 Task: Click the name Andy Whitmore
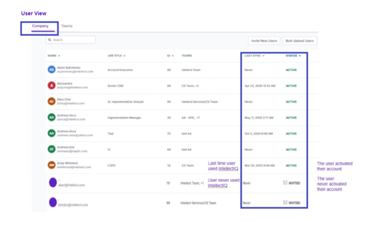pyautogui.click(x=67, y=163)
